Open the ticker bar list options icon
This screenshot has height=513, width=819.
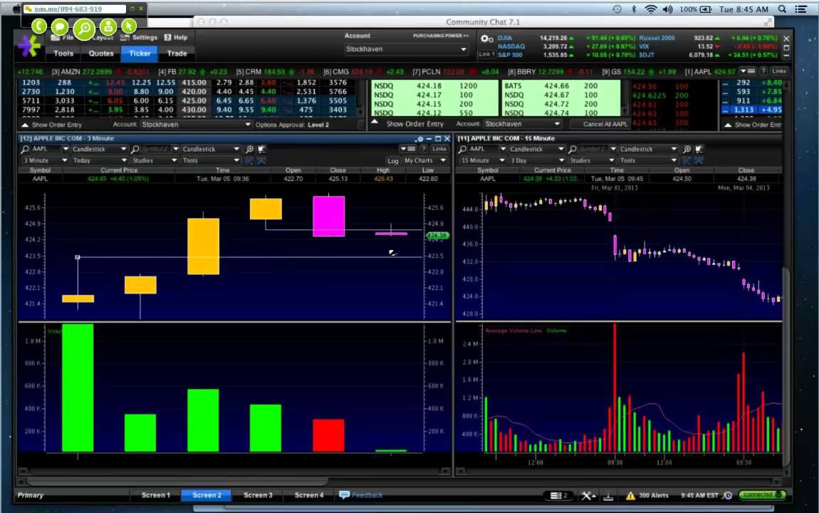pyautogui.click(x=748, y=71)
